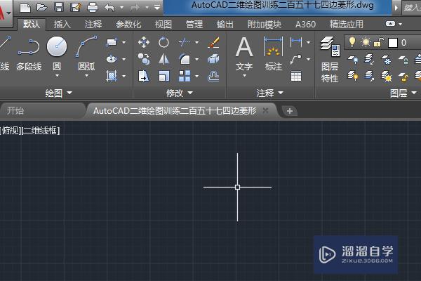This screenshot has height=281, width=421.
Task: Open a drawing with the folder icon
Action: point(42,7)
